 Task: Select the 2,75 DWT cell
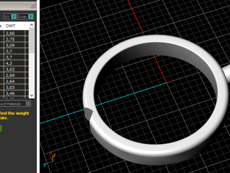point(14,39)
